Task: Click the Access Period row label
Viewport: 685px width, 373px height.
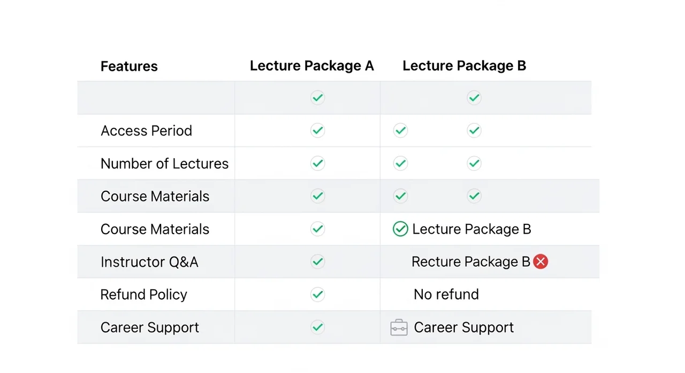Action: pyautogui.click(x=146, y=131)
